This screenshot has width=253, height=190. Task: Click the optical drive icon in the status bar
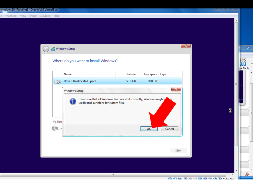click(x=174, y=179)
